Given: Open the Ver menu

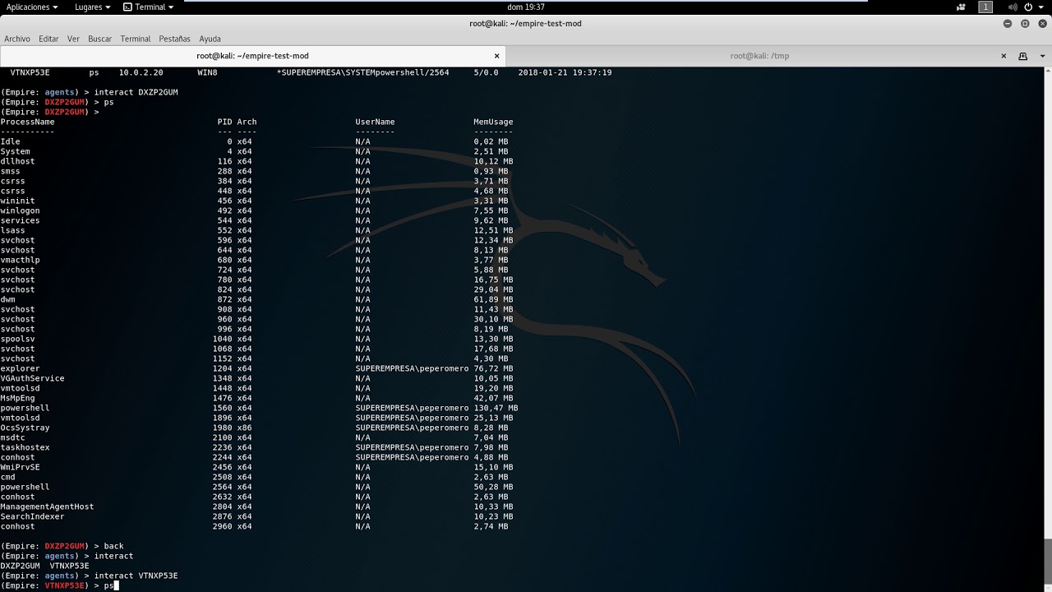Looking at the screenshot, I should [x=73, y=39].
